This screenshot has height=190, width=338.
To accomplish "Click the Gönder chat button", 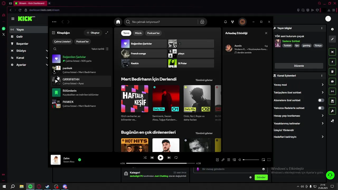I will point(261,177).
